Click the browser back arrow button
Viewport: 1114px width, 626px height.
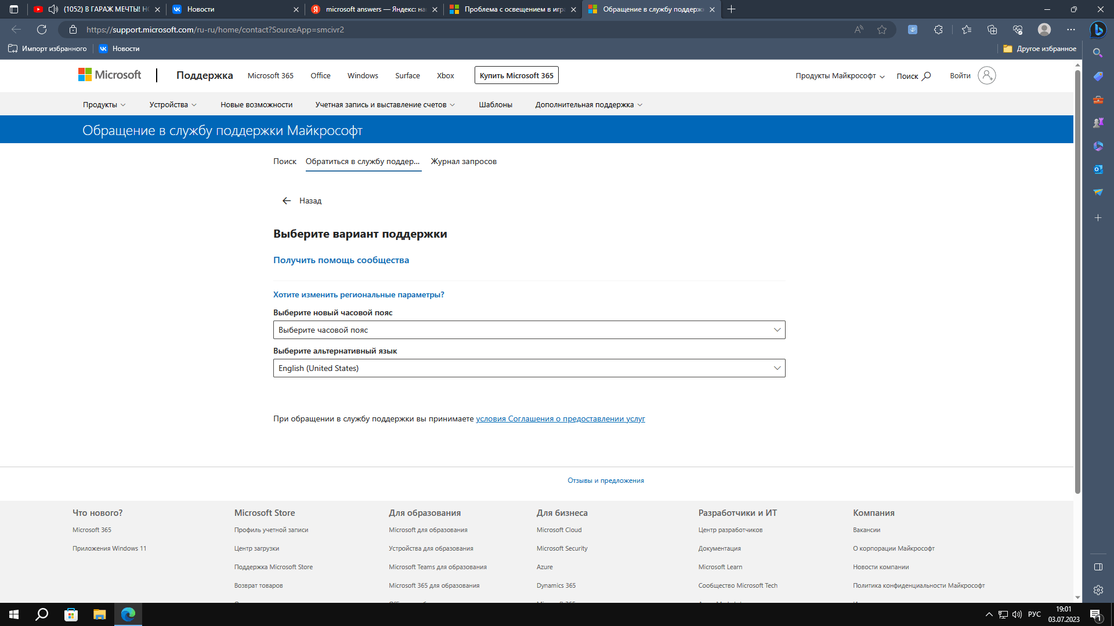tap(16, 30)
